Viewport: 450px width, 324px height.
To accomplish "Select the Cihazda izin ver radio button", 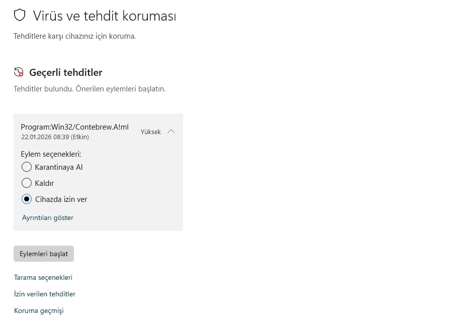I will point(27,199).
